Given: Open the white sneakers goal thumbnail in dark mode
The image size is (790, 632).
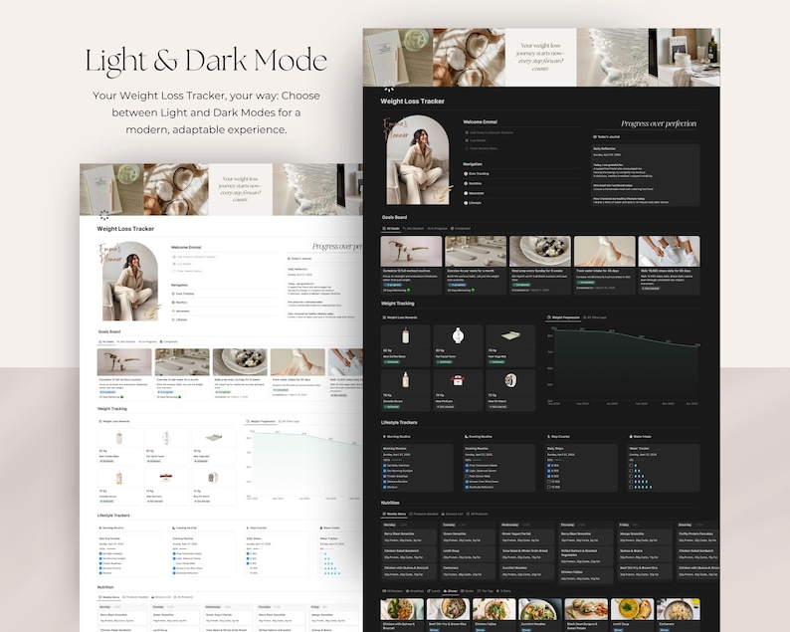Looking at the screenshot, I should (669, 251).
